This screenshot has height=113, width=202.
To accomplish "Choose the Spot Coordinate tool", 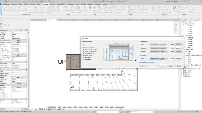I will [x=42, y=9].
